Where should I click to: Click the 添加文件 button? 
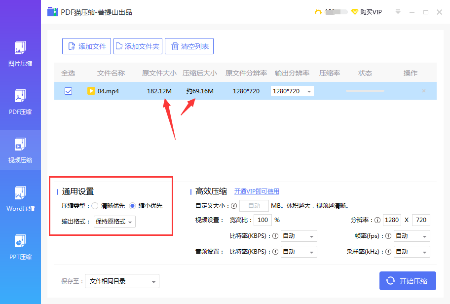pos(86,46)
